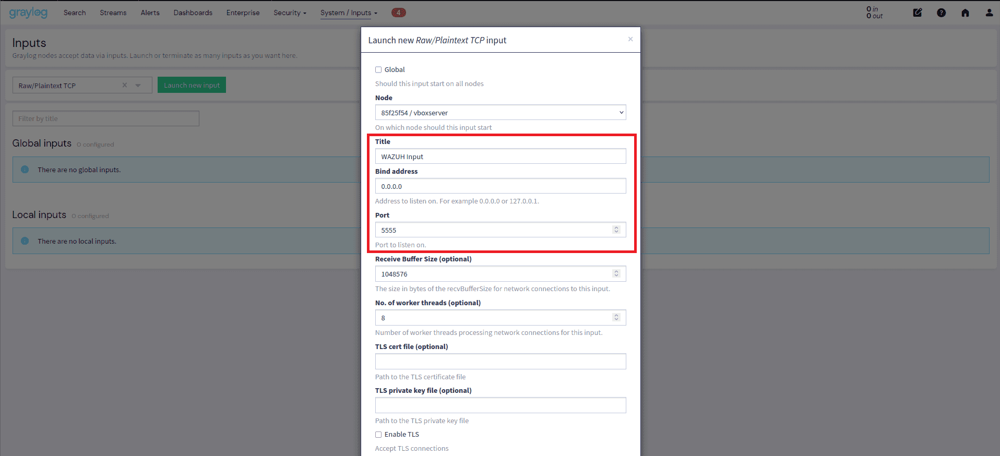The width and height of the screenshot is (1000, 456).
Task: Click the Filter by title field
Action: 106,118
